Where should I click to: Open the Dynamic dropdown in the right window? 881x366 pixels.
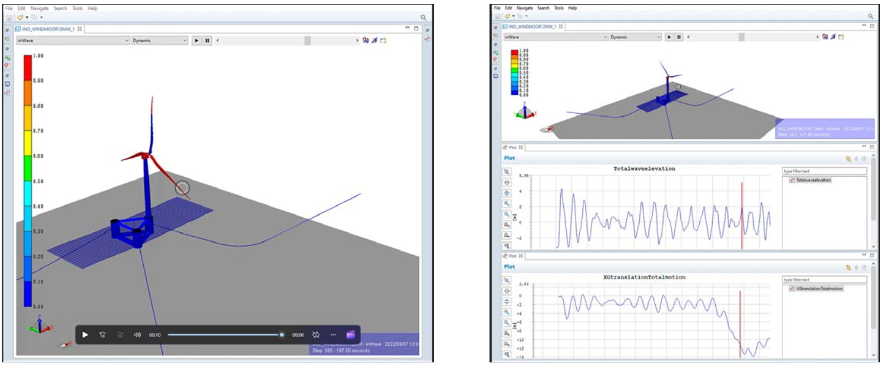click(x=634, y=37)
